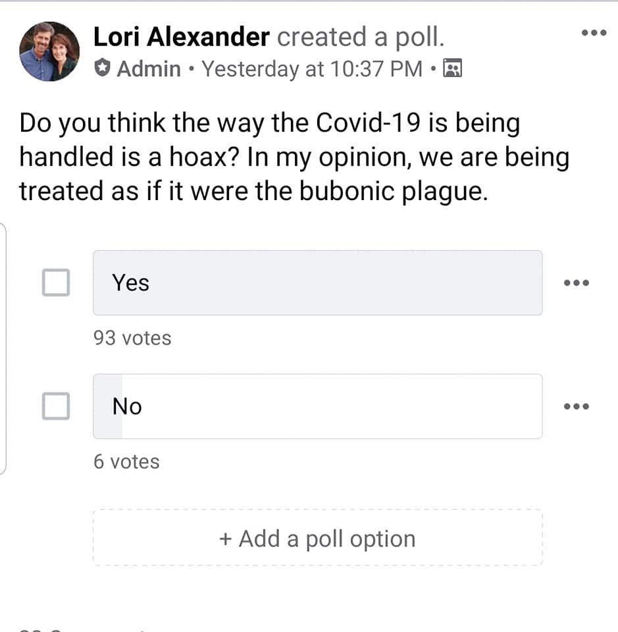Open the three-dot menu for Yes option
Screen dimensions: 618x632
[x=576, y=282]
